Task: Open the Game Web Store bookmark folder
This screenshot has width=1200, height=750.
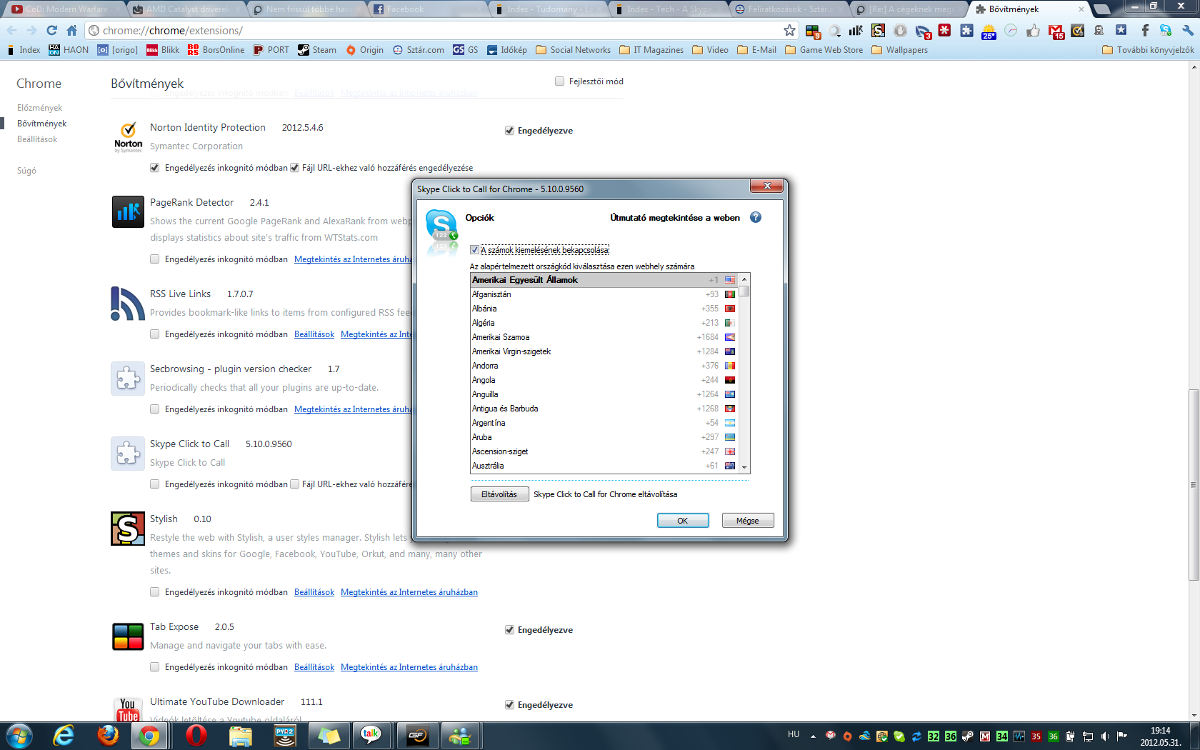Action: 824,50
